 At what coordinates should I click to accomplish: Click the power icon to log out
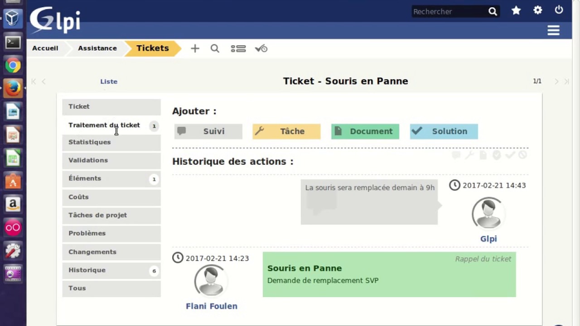(559, 10)
